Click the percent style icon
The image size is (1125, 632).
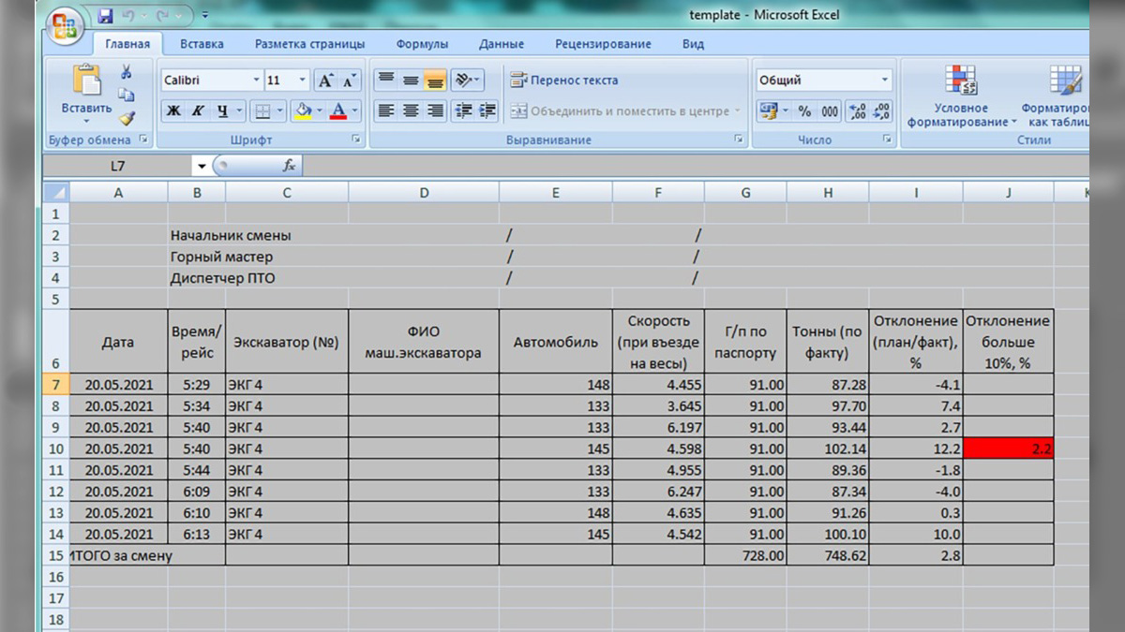click(x=804, y=111)
